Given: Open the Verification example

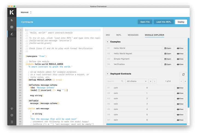Looking at the screenshot, I should (x=168, y=64).
